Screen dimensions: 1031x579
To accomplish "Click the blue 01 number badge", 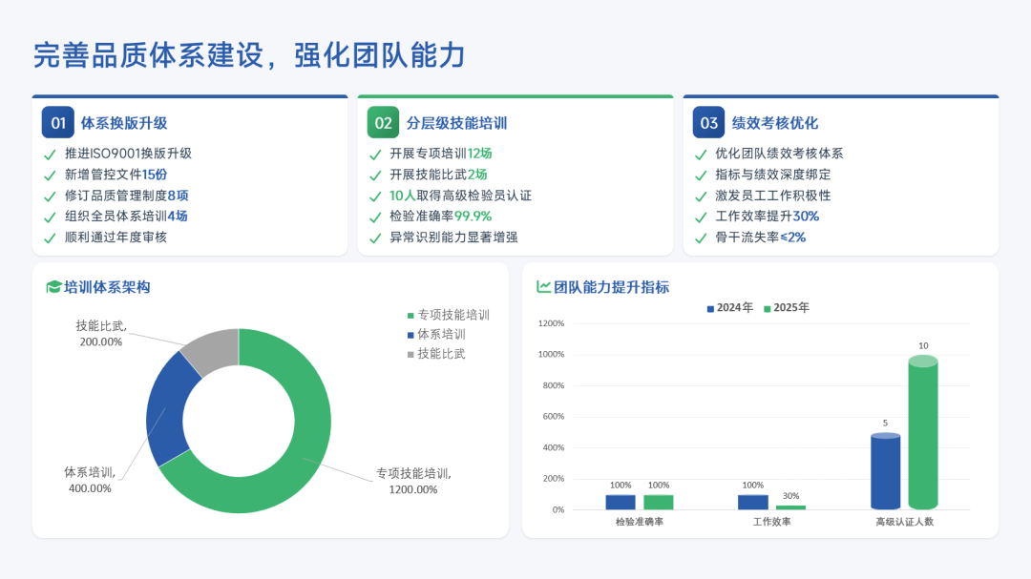I will point(58,123).
